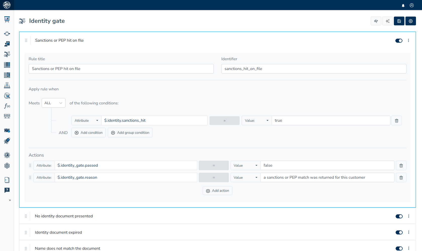Edit the $.identity_gate.passed attribute field
Screen dimensions: 422x251
pyautogui.click(x=126, y=165)
